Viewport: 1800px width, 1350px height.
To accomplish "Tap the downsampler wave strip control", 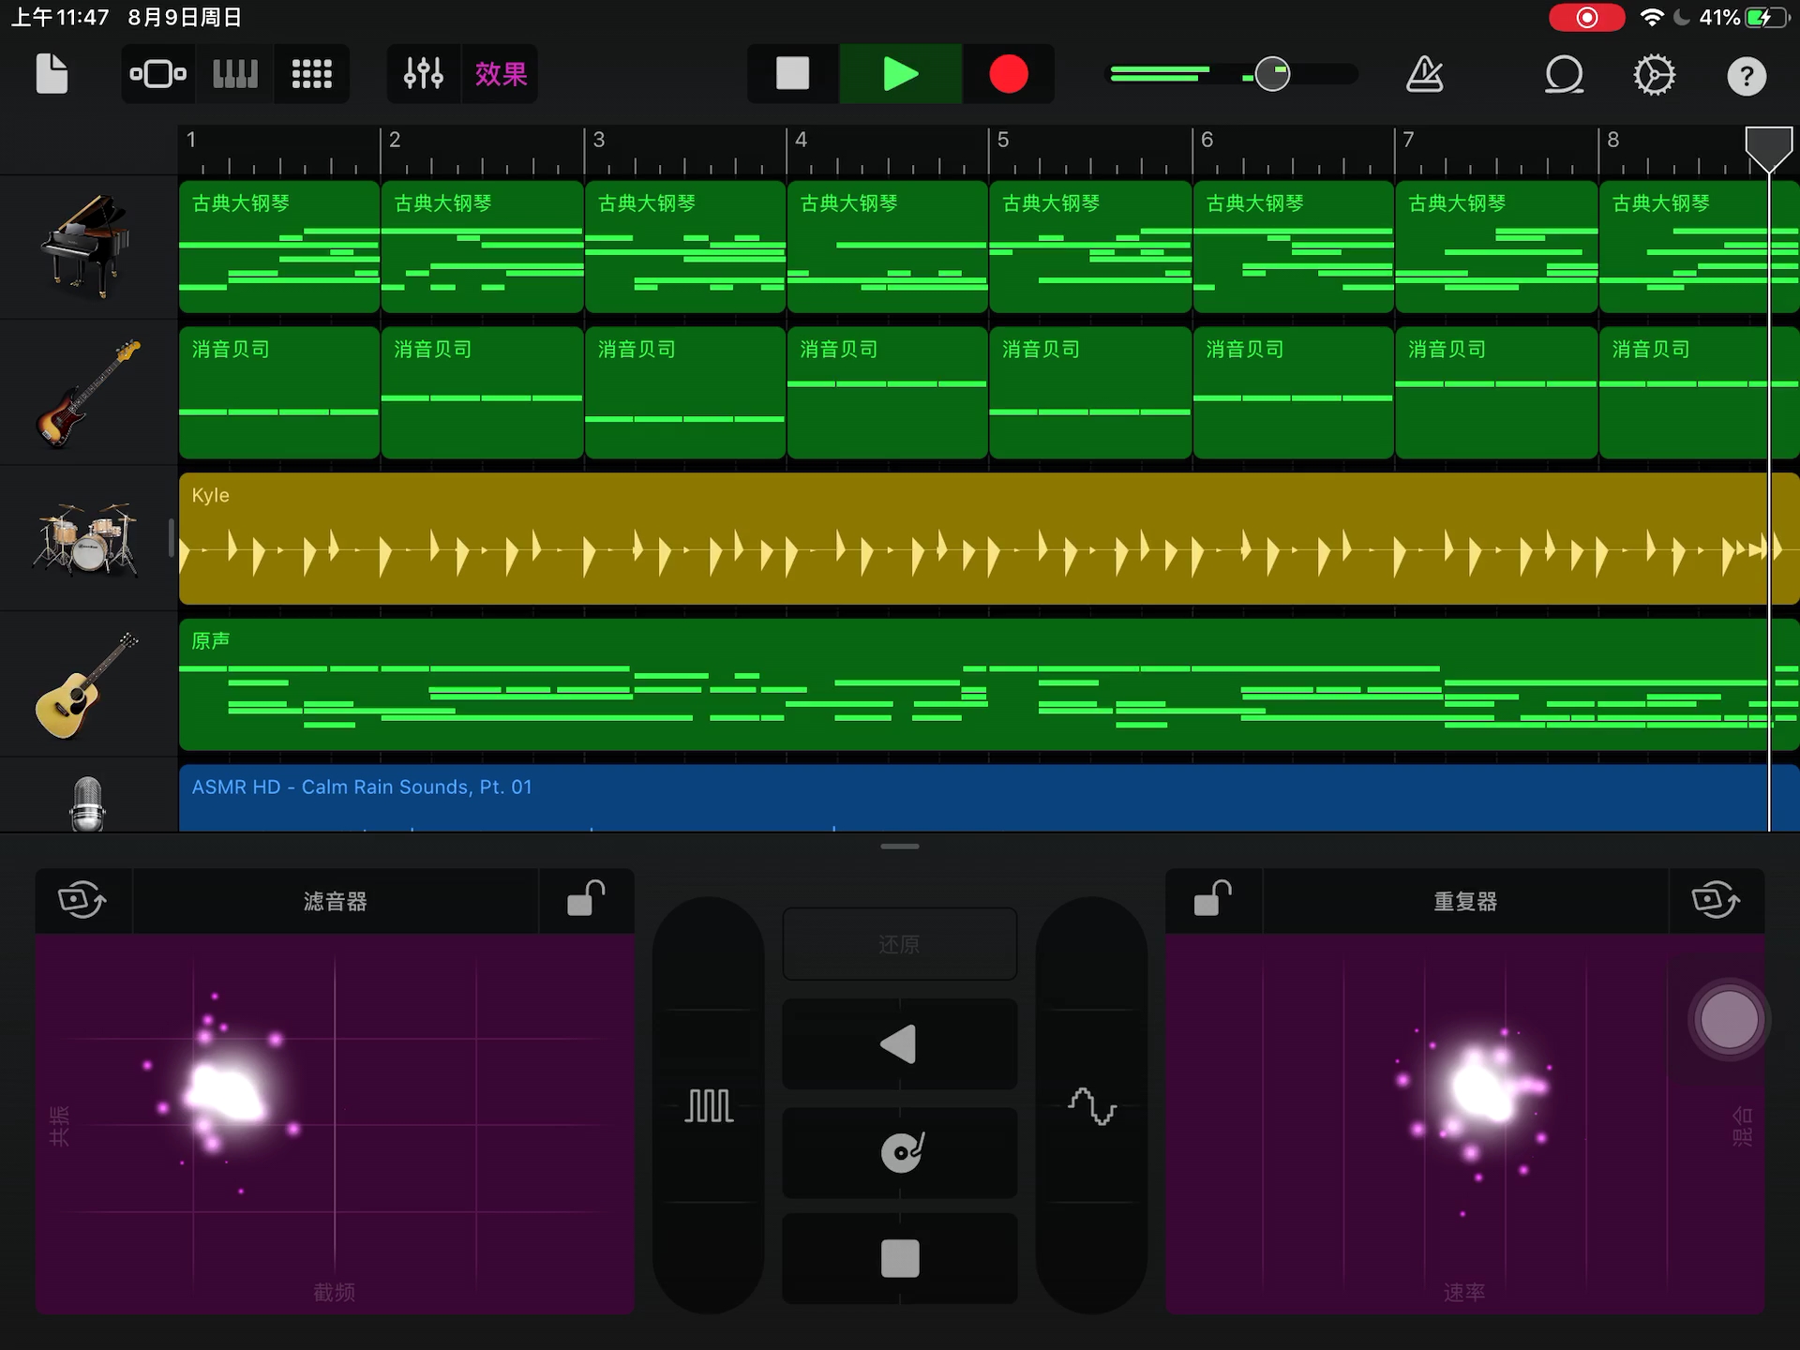I will 1092,1106.
